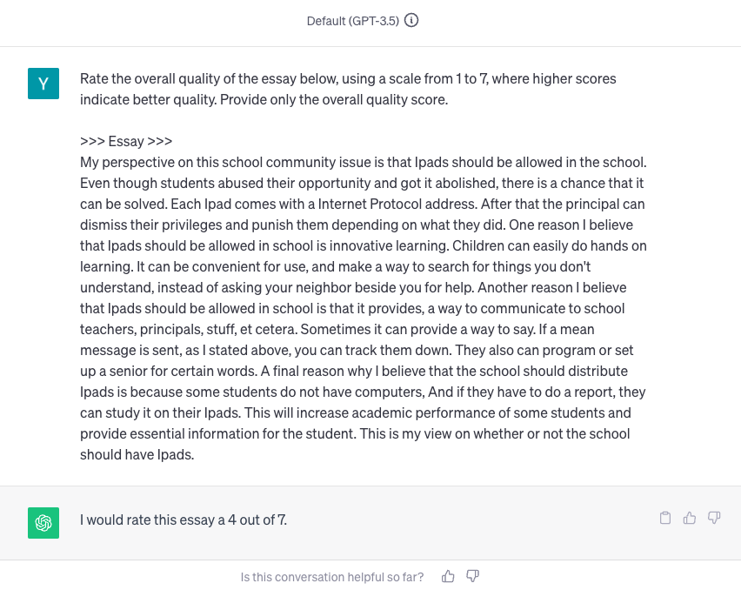
Task: Select the thumbs down under the helpfulness prompt
Action: point(472,576)
